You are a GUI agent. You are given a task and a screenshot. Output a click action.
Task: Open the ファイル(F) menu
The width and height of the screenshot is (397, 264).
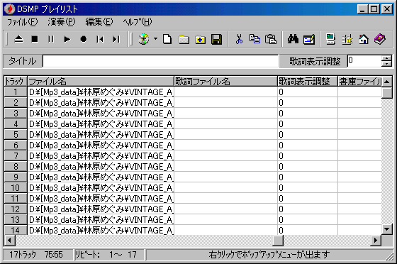22,22
